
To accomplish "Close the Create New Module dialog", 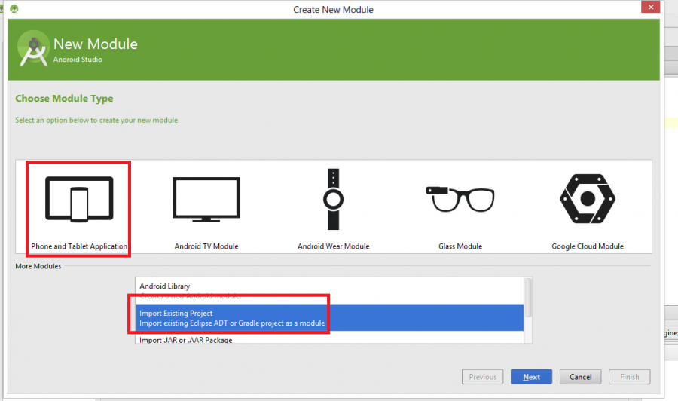I will click(x=651, y=8).
